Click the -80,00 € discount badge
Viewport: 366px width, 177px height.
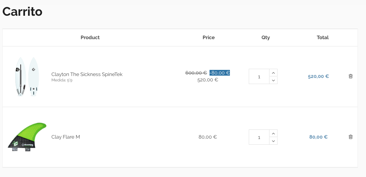pyautogui.click(x=220, y=73)
